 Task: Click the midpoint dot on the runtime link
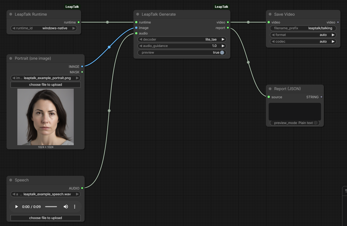[107, 22]
